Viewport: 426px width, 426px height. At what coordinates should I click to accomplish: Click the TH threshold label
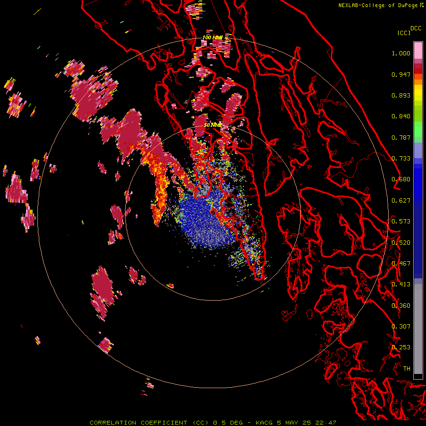click(407, 369)
